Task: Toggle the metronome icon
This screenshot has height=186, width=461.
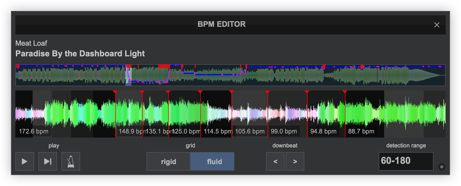Action: 71,161
